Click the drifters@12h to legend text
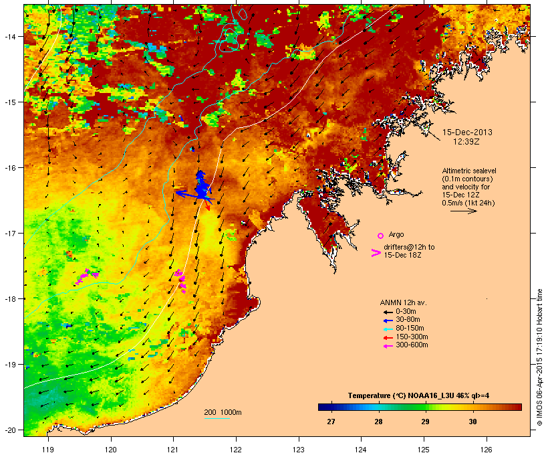Screen dimensions: 548x455 [x=409, y=247]
